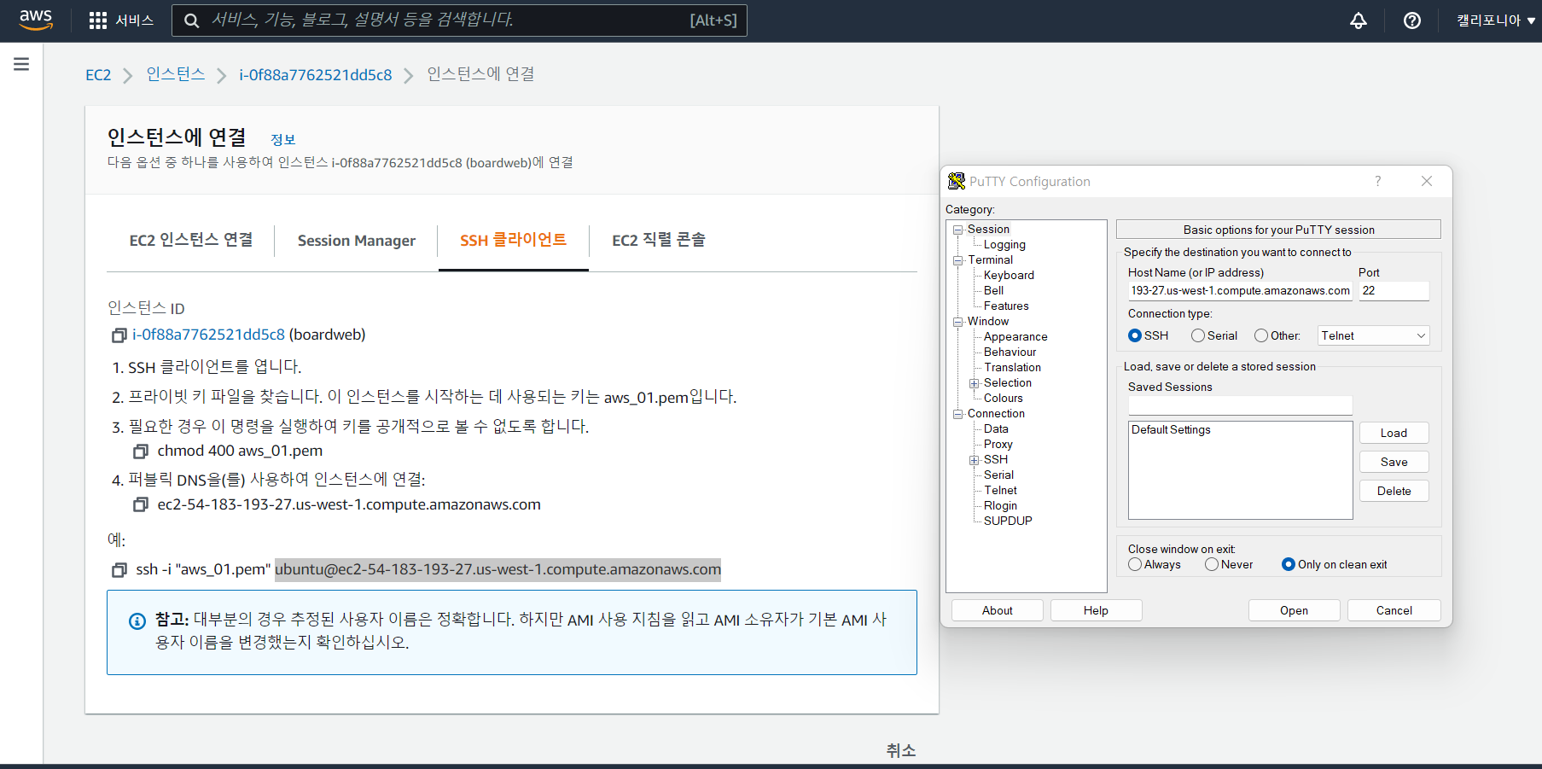Copy the instance ID i-0f88a7762521dd5c8
This screenshot has width=1542, height=769.
(119, 335)
